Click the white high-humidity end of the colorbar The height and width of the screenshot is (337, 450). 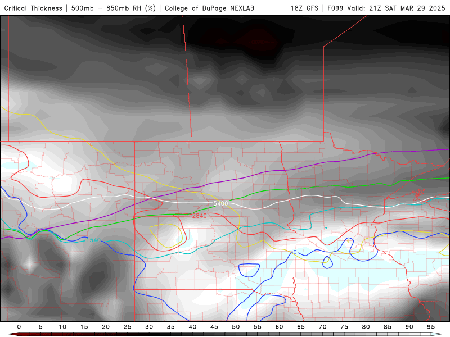[x=436, y=334]
